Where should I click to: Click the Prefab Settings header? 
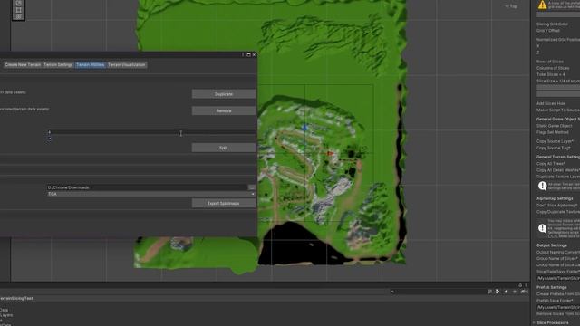click(552, 287)
